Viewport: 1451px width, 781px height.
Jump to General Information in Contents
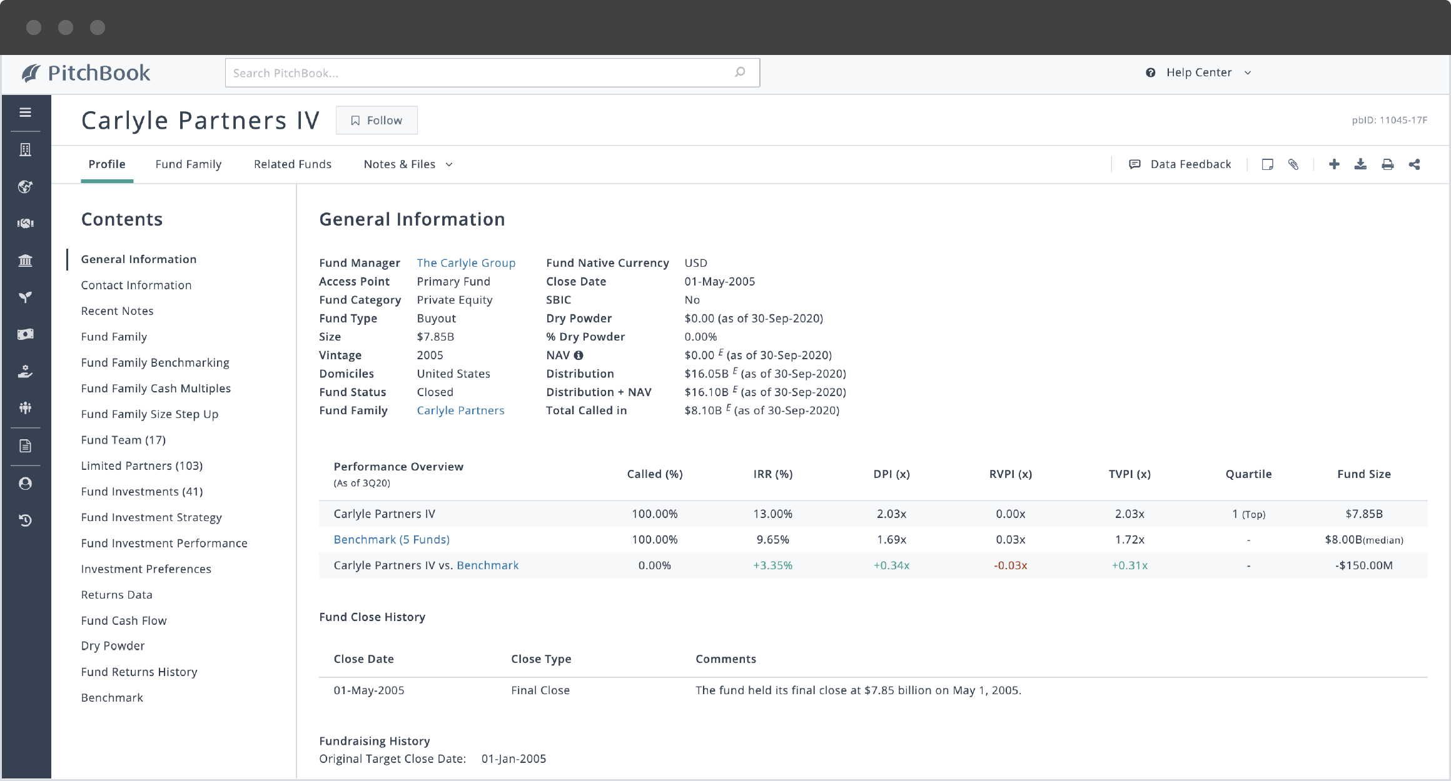click(139, 259)
